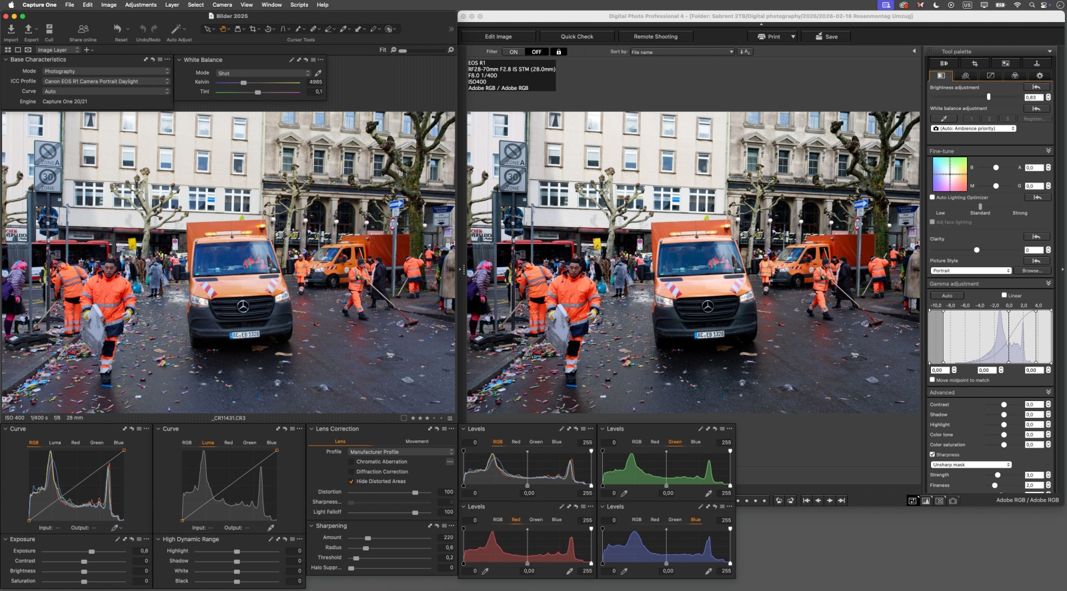Click the Quick Check button
1067x591 pixels.
pos(577,37)
